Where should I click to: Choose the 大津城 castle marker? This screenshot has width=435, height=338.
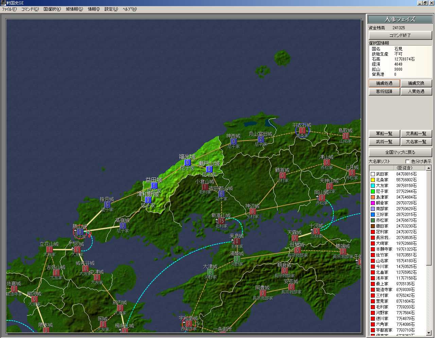210,272
